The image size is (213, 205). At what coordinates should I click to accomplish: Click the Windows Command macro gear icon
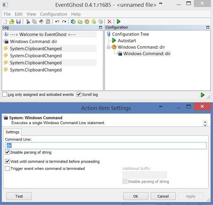(114, 47)
